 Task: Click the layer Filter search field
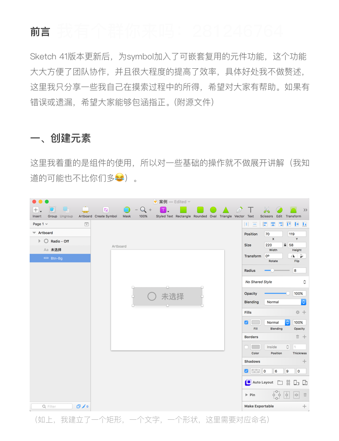coord(52,406)
